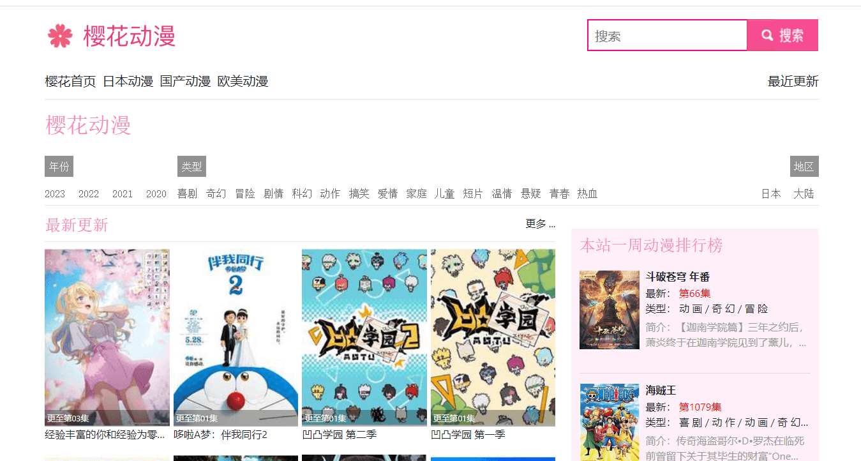Click the 斗破苍穹 年番 ranking cover image
This screenshot has height=461, width=861.
[610, 310]
